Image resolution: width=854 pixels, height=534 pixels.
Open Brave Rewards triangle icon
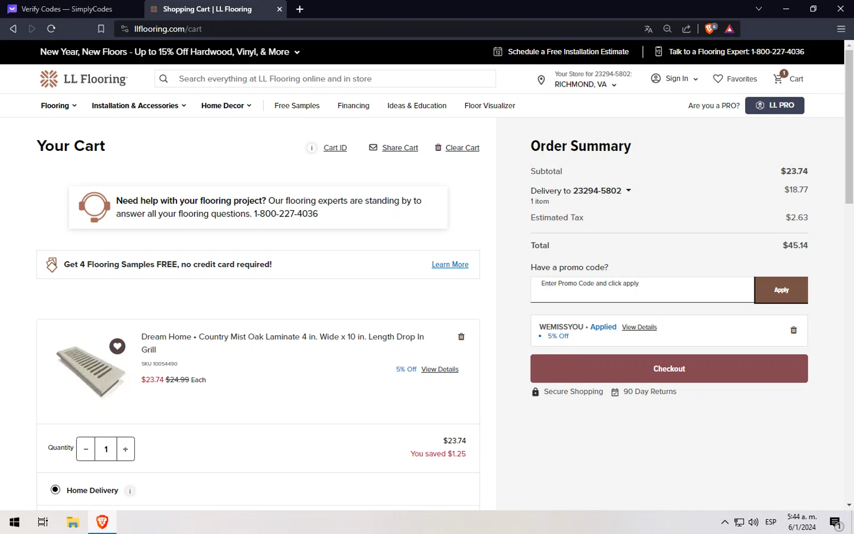[x=729, y=29]
